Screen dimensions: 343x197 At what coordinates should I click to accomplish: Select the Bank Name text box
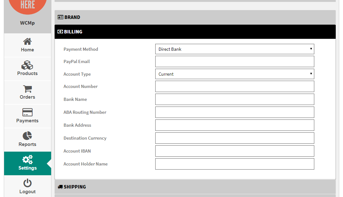[234, 99]
